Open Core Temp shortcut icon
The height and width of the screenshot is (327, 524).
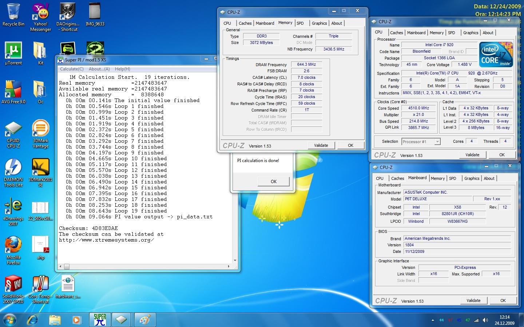coord(40,290)
